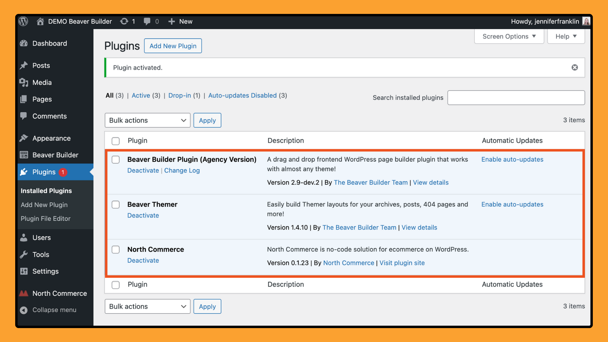Check the Beaver Themer checkbox

pyautogui.click(x=116, y=205)
